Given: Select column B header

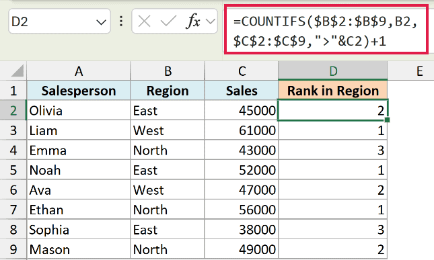Looking at the screenshot, I should [168, 71].
